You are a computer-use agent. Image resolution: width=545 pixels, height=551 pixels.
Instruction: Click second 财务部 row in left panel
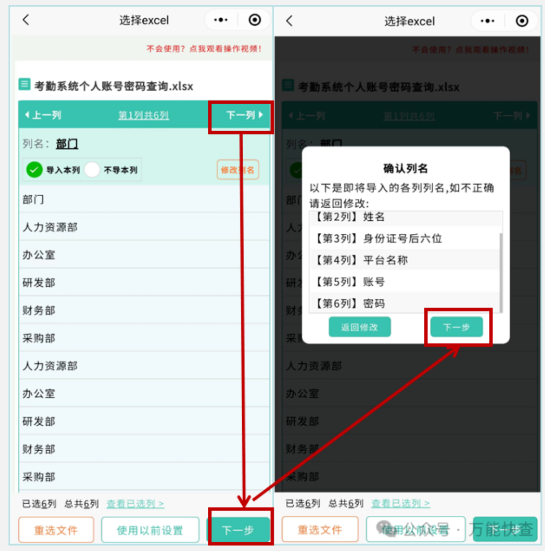point(144,449)
